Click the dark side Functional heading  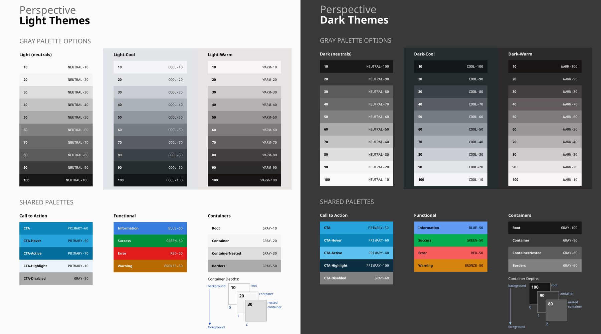click(425, 215)
